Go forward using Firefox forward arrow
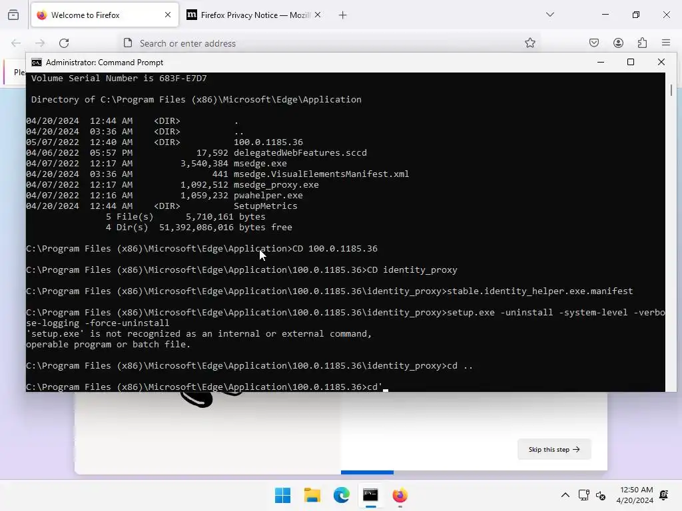The image size is (682, 511). tap(40, 43)
